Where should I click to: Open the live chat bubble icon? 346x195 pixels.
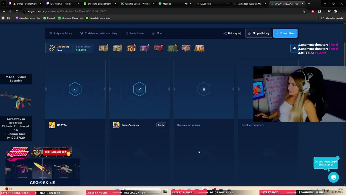click(x=334, y=177)
